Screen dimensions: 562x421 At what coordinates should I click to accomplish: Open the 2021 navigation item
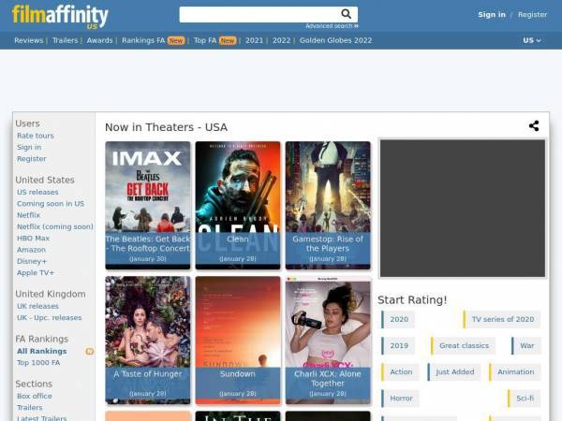254,40
